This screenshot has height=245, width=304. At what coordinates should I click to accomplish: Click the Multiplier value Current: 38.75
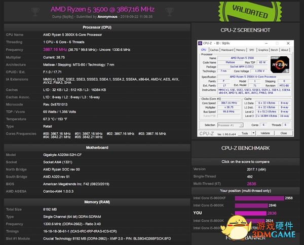pyautogui.click(x=54, y=57)
